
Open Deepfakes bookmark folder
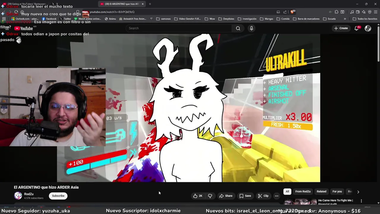226,19
